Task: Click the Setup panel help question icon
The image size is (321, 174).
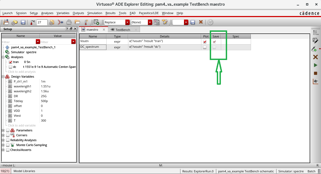Action: pyautogui.click(x=67, y=29)
